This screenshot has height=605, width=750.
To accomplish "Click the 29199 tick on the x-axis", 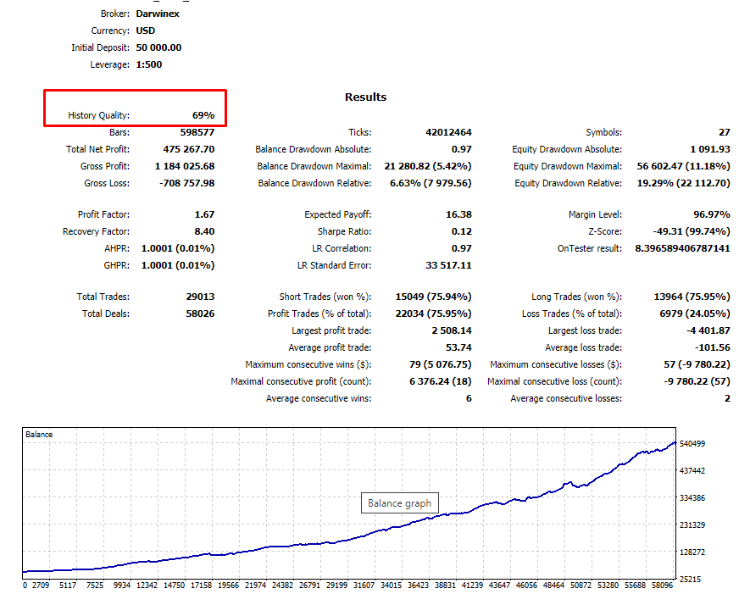I will point(336,586).
